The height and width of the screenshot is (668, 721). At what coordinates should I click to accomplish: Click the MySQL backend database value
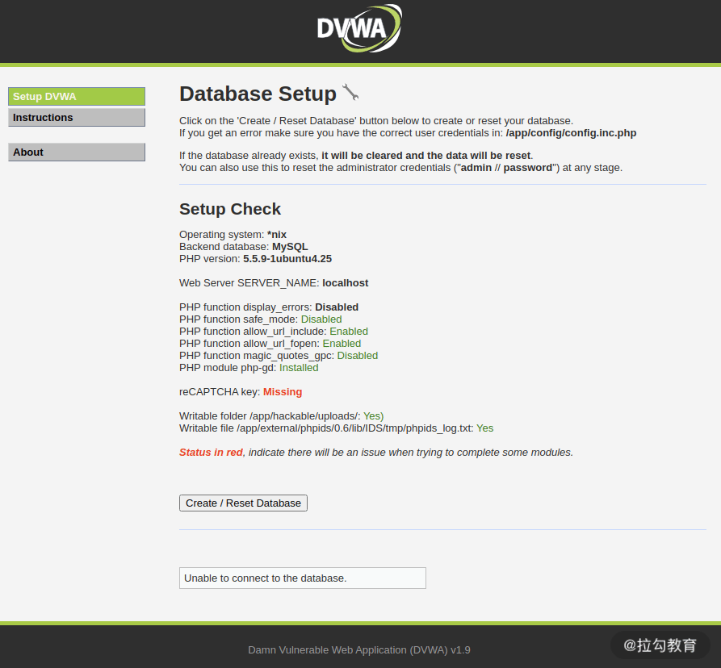pyautogui.click(x=290, y=247)
